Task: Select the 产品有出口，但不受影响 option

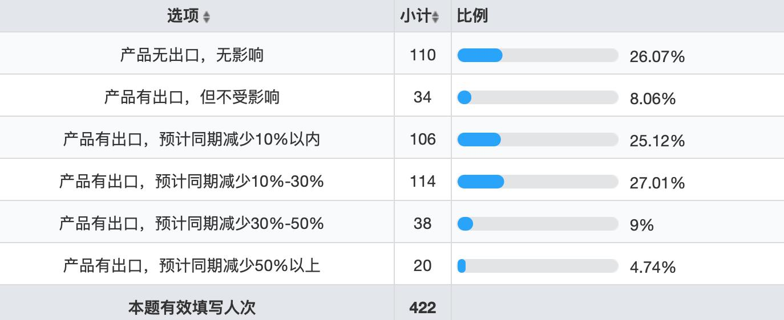Action: 192,97
